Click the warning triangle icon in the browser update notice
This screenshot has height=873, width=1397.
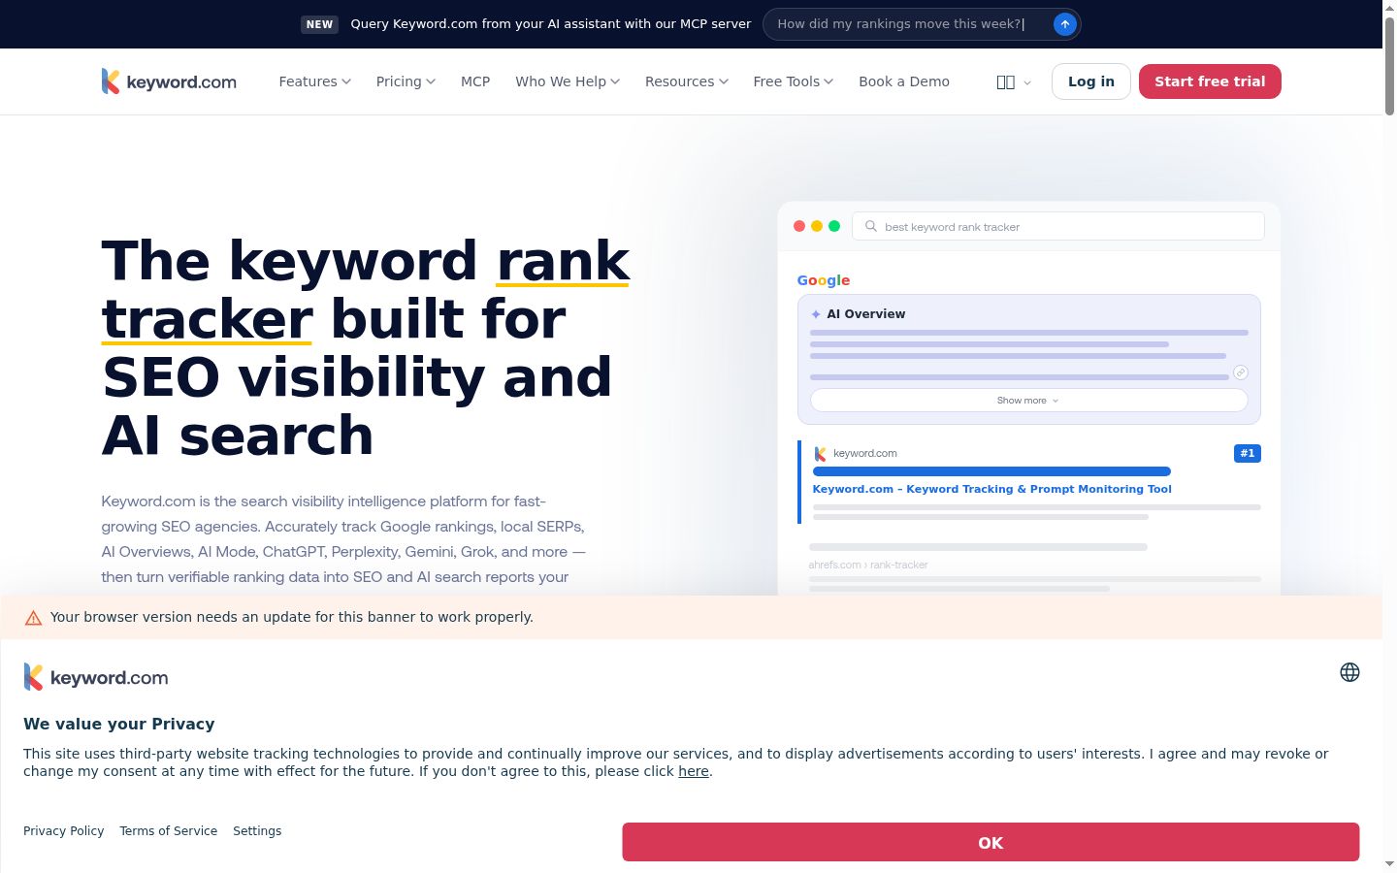coord(33,618)
